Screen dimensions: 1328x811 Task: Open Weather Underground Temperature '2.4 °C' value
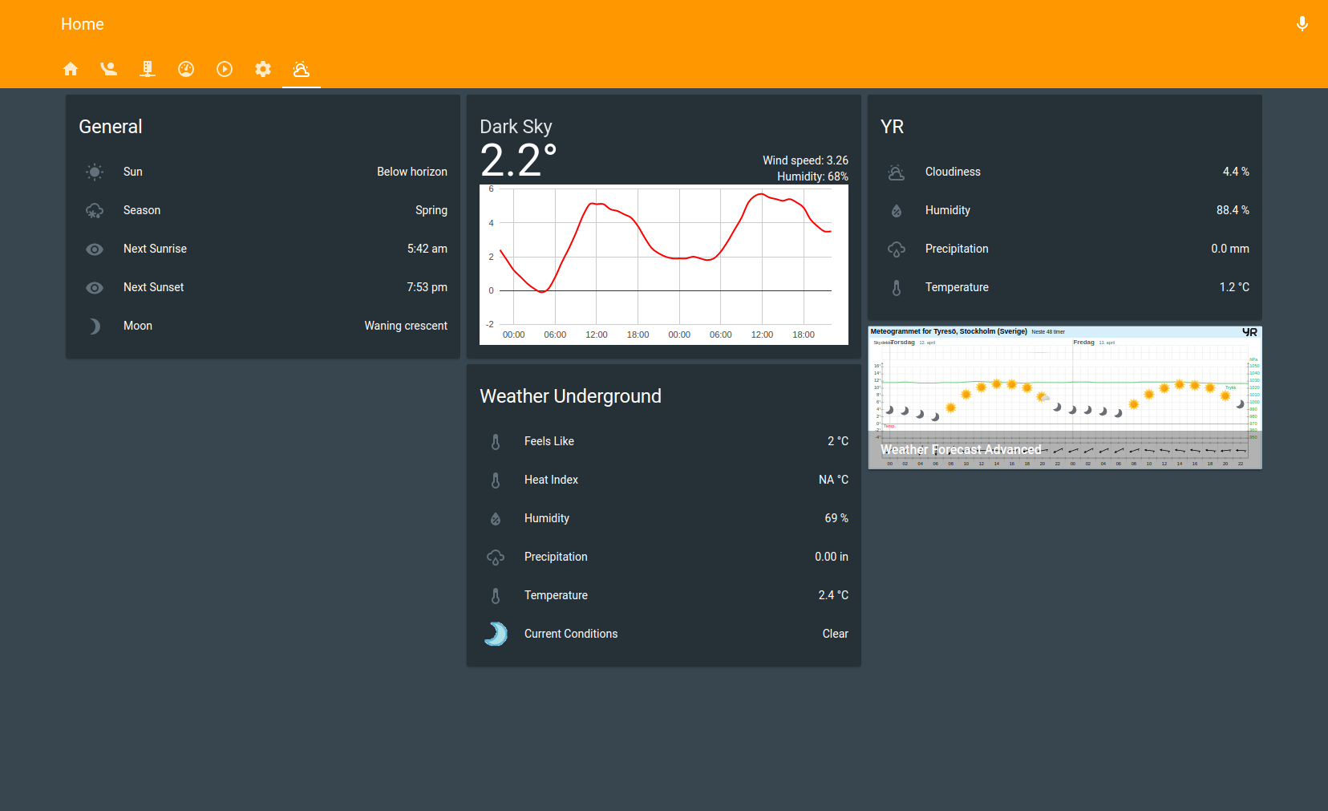coord(833,595)
